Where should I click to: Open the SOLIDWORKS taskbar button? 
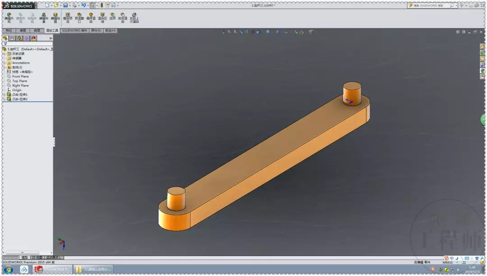click(52, 270)
